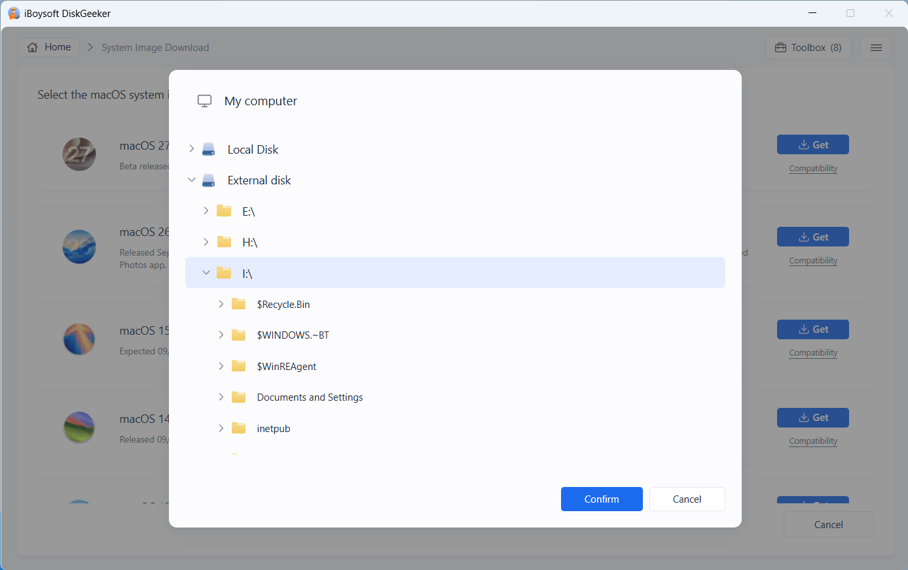Get the macOS 26 image
The height and width of the screenshot is (570, 908).
tap(812, 237)
